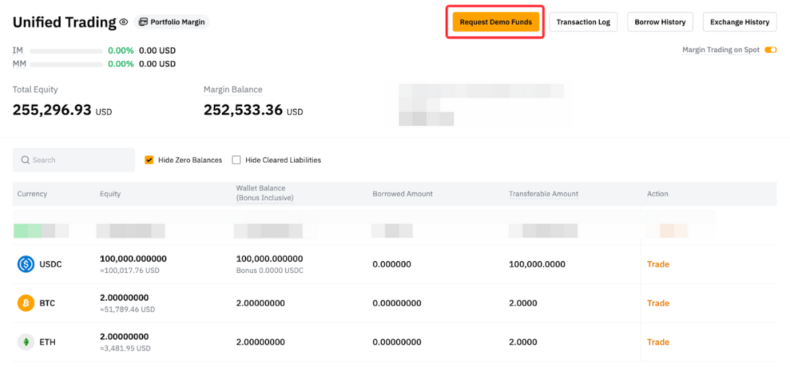This screenshot has width=790, height=377.
Task: Click the Transferable Amount column header
Action: [543, 194]
